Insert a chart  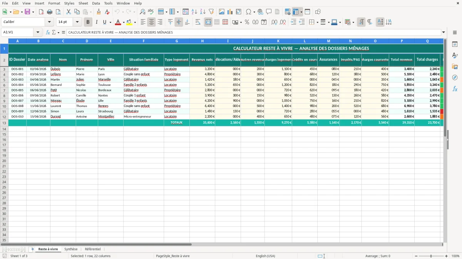(230, 12)
